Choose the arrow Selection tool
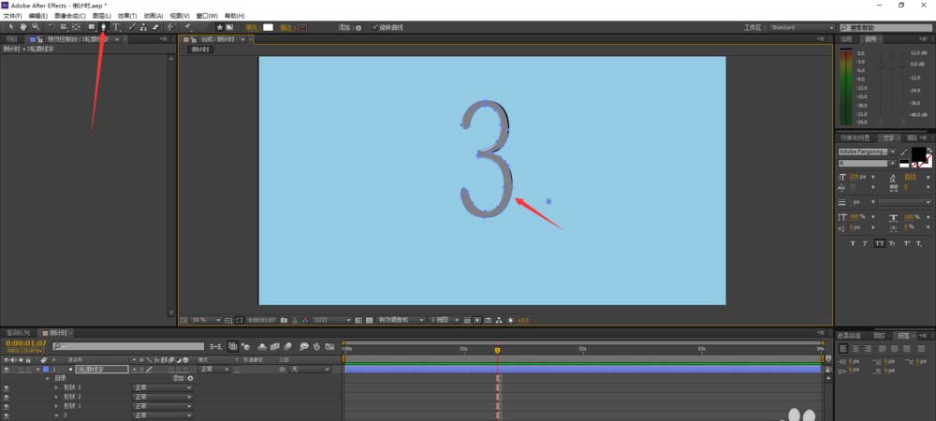The height and width of the screenshot is (421, 936). click(9, 27)
